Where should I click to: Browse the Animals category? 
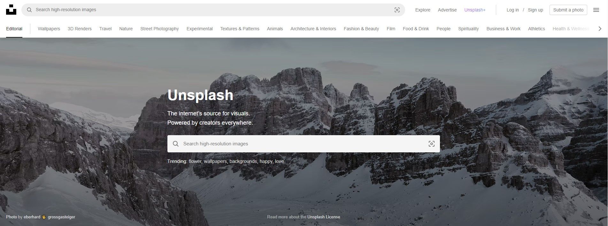point(275,29)
